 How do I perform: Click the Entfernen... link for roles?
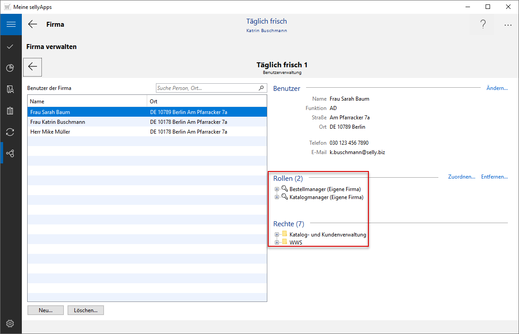pos(494,177)
